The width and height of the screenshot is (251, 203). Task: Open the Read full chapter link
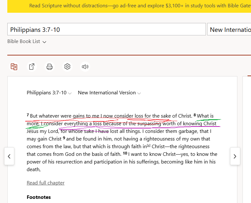pyautogui.click(x=46, y=183)
